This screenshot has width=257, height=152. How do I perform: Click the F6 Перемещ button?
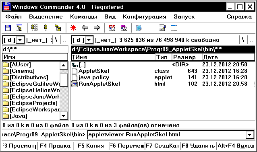(127, 146)
